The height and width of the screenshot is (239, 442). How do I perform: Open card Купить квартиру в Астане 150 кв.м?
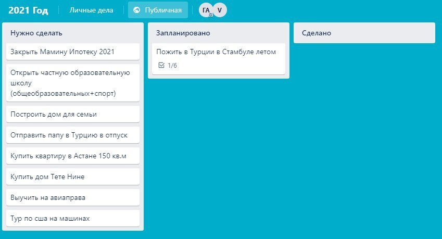(x=73, y=156)
